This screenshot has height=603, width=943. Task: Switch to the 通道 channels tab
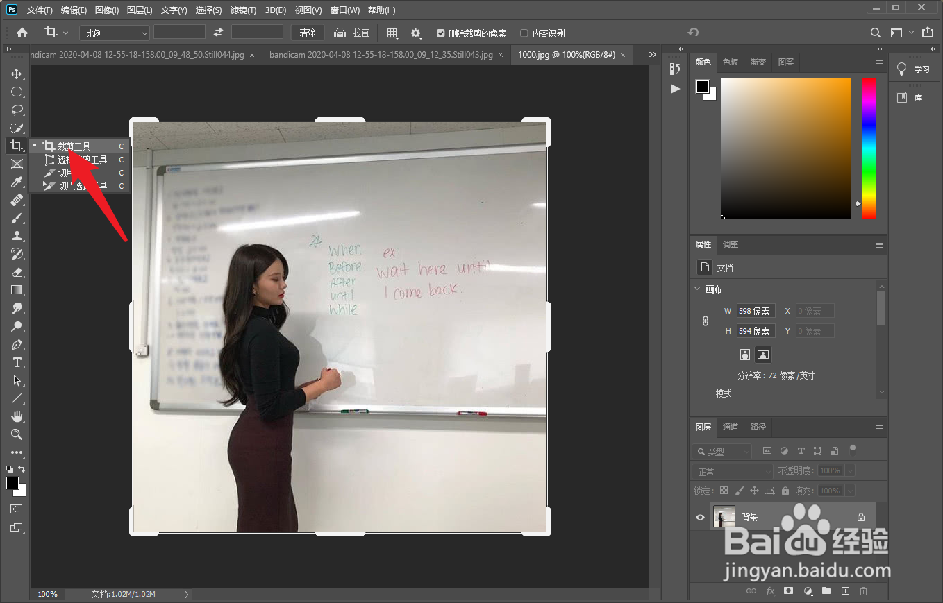(x=731, y=427)
